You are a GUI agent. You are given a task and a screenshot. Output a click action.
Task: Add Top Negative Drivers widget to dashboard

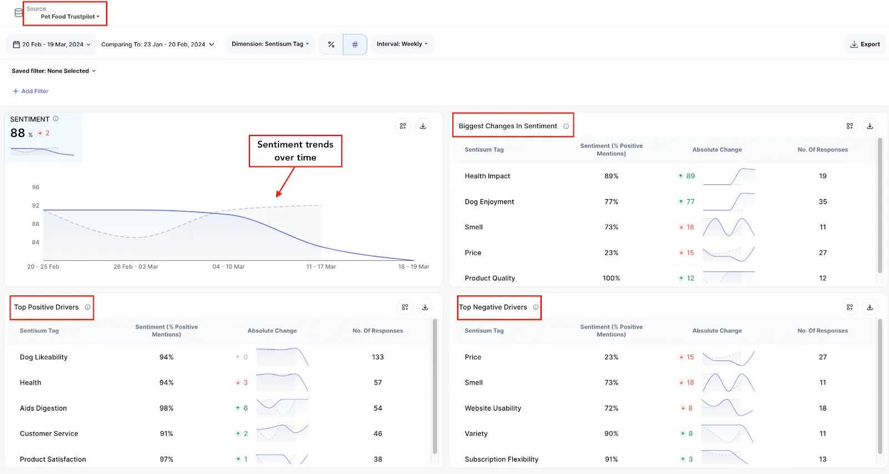[850, 307]
